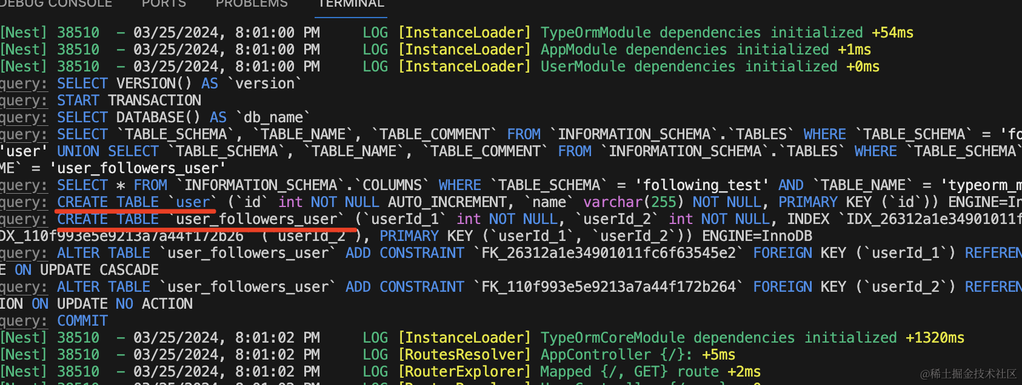The width and height of the screenshot is (1022, 385).
Task: Click the FK_110f993e5e9213a7a44f172b264 constraint name
Action: pyautogui.click(x=609, y=287)
